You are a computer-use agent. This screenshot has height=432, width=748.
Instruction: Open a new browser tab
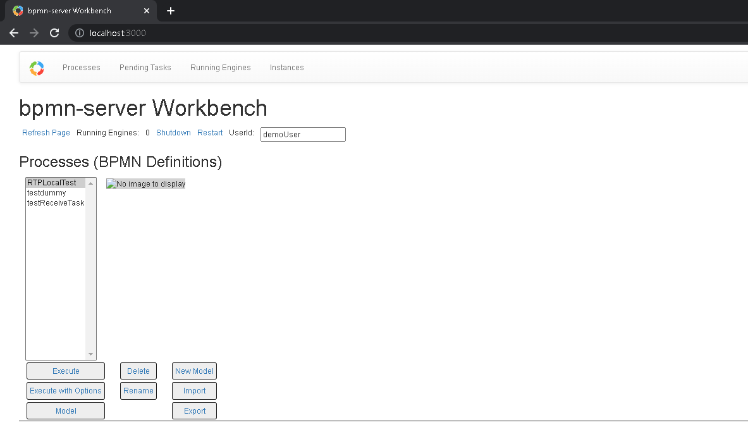coord(171,11)
